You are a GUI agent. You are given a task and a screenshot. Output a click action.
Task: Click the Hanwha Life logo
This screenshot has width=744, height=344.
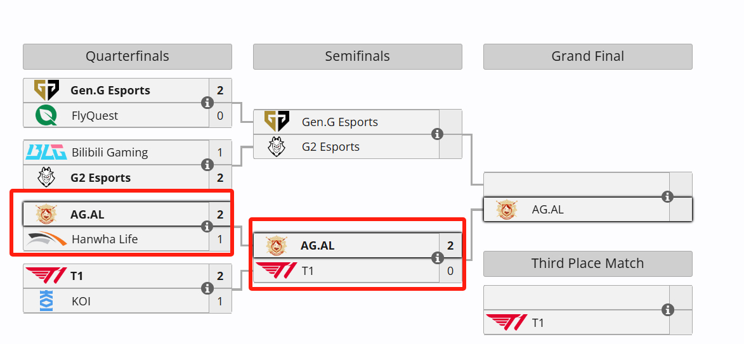click(46, 239)
